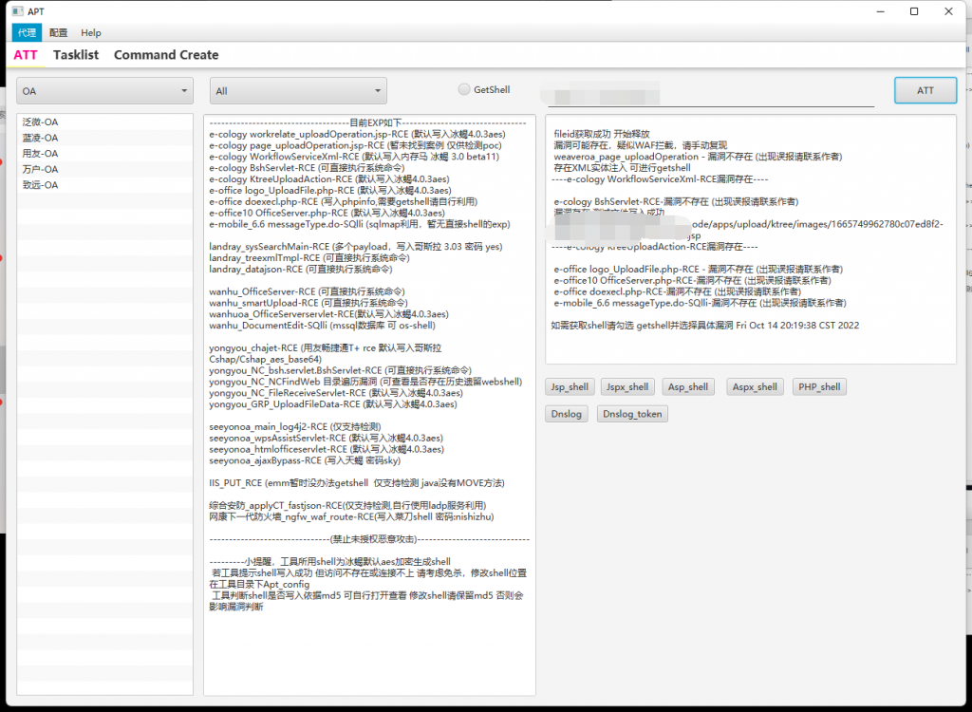
Task: Open the 代理 menu
Action: point(27,32)
